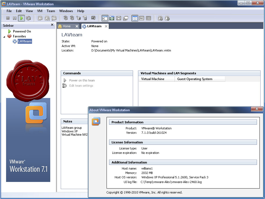Open the VM menu
This screenshot has height=199, width=265.
(x=40, y=11)
